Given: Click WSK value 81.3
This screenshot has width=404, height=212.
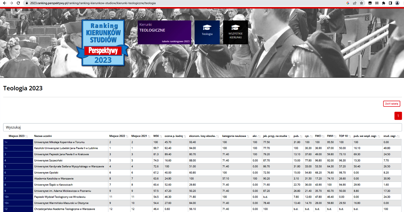Looking at the screenshot, I should 156,154.
